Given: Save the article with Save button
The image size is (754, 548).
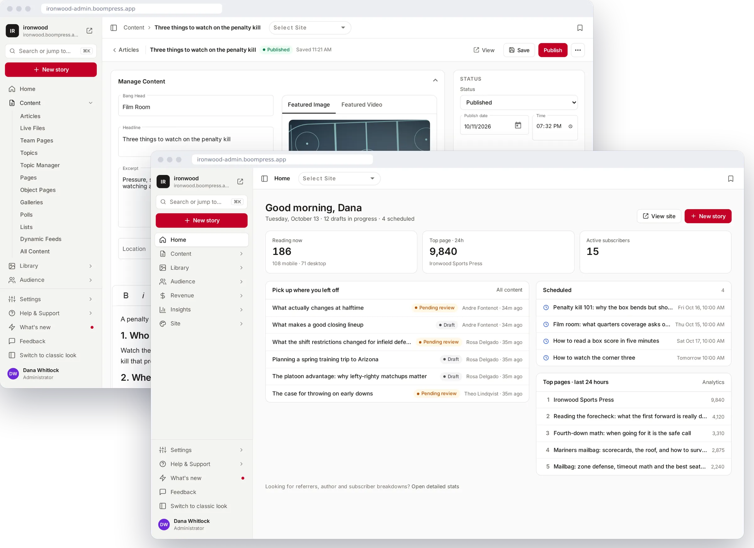Looking at the screenshot, I should [x=519, y=50].
